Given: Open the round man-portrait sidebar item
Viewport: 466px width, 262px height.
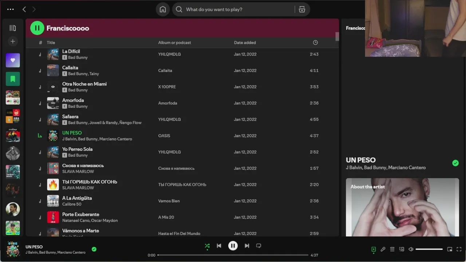Looking at the screenshot, I should 13,209.
